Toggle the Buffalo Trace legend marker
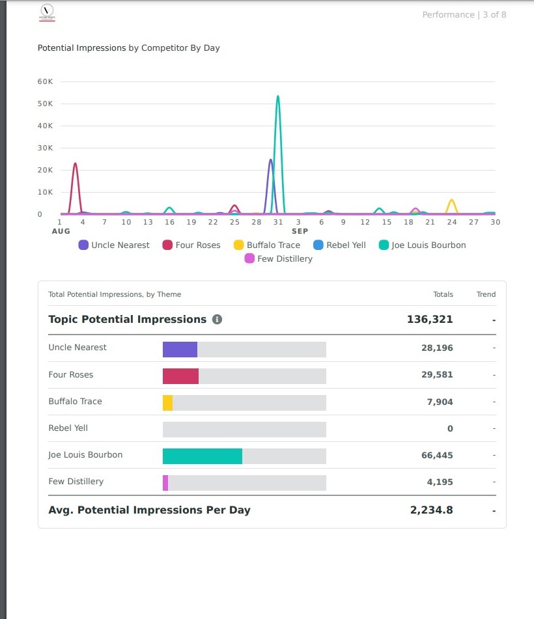Viewport: 534px width, 619px height. tap(238, 245)
